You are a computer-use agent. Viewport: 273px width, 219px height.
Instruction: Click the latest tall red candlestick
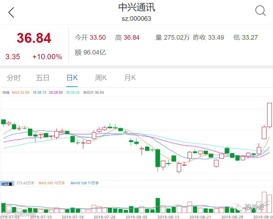[270, 115]
